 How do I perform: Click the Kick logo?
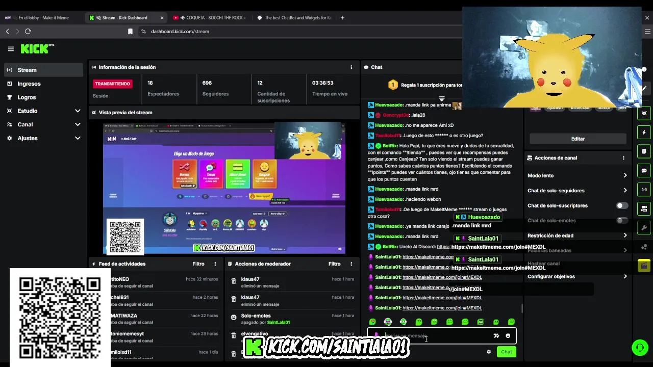tap(37, 49)
